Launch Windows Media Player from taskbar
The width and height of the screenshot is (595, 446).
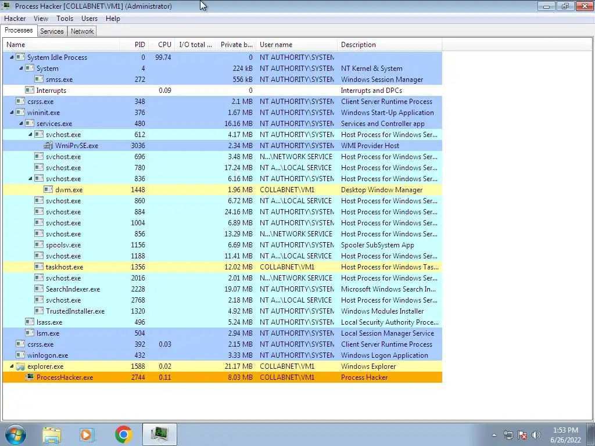point(87,435)
